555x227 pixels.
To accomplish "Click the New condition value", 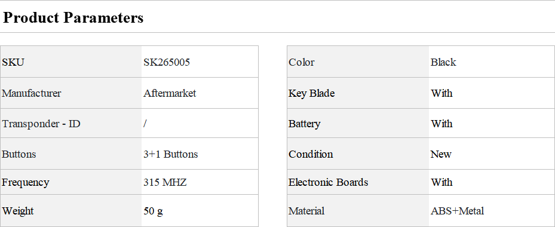I will [441, 154].
